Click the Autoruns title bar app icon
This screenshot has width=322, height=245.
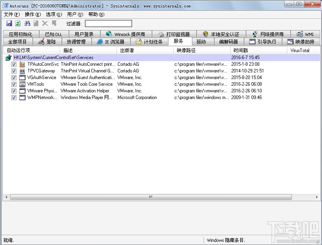pos(5,5)
